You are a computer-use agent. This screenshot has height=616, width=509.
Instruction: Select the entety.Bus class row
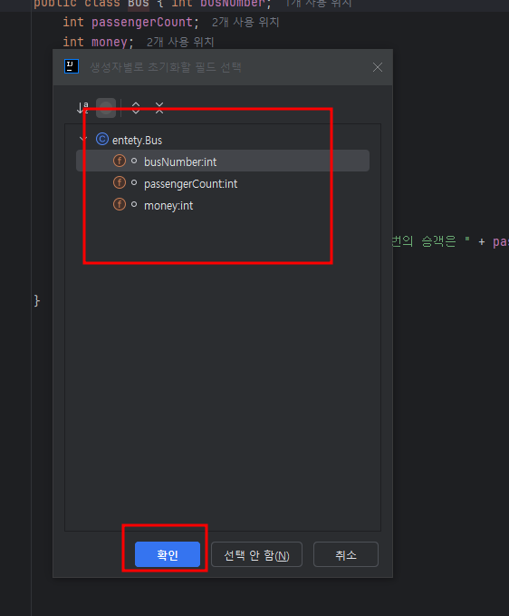point(223,140)
